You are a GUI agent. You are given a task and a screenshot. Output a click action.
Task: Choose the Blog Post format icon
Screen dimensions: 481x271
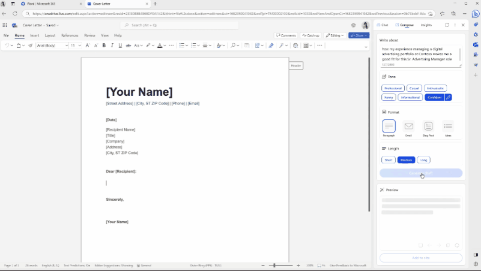[x=428, y=127]
